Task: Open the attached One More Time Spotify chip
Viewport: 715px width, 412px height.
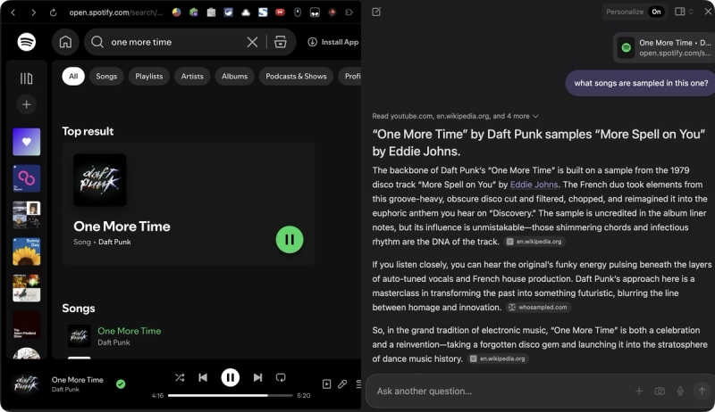Action: click(664, 47)
